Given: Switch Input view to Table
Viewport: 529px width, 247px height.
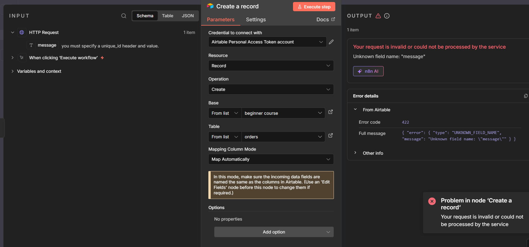Looking at the screenshot, I should coord(168,16).
